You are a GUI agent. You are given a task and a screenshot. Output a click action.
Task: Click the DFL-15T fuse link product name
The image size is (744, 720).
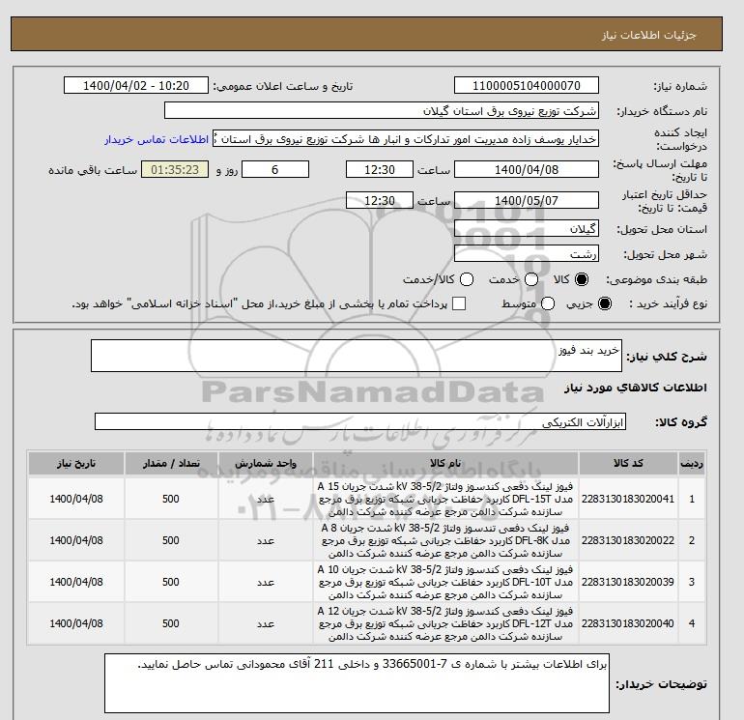click(445, 499)
